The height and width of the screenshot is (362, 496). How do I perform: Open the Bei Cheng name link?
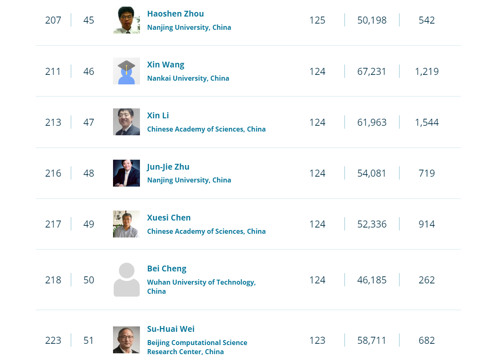[x=167, y=269]
